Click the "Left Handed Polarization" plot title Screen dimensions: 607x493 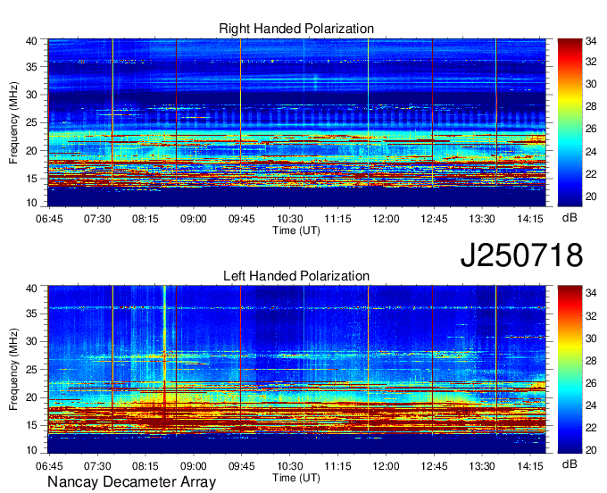click(x=296, y=276)
